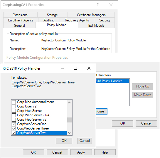
Task: Open the Security tab
Action: 105,20
